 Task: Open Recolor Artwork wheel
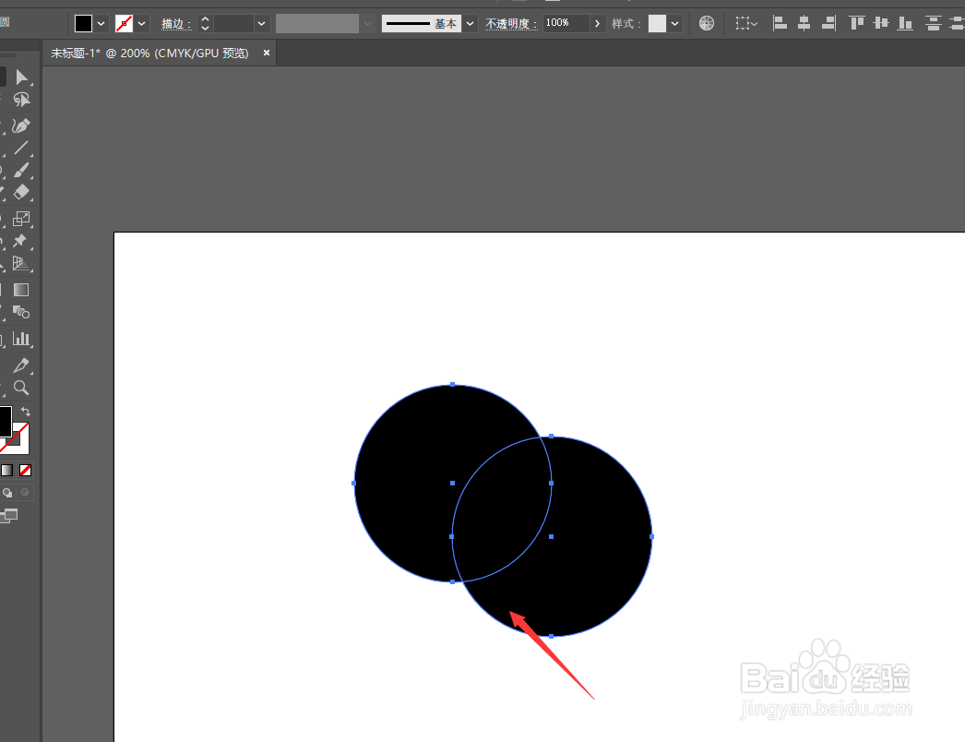[707, 23]
